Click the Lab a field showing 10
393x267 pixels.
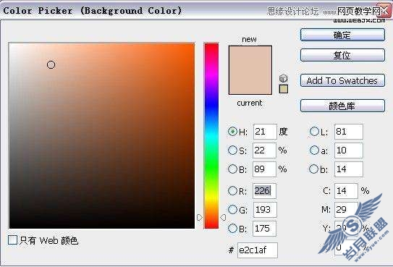(349, 151)
